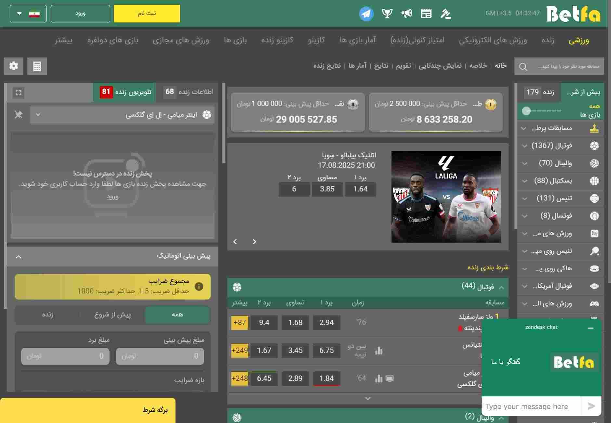Open the calculator icon button
Screen dimensions: 611x423
37,66
